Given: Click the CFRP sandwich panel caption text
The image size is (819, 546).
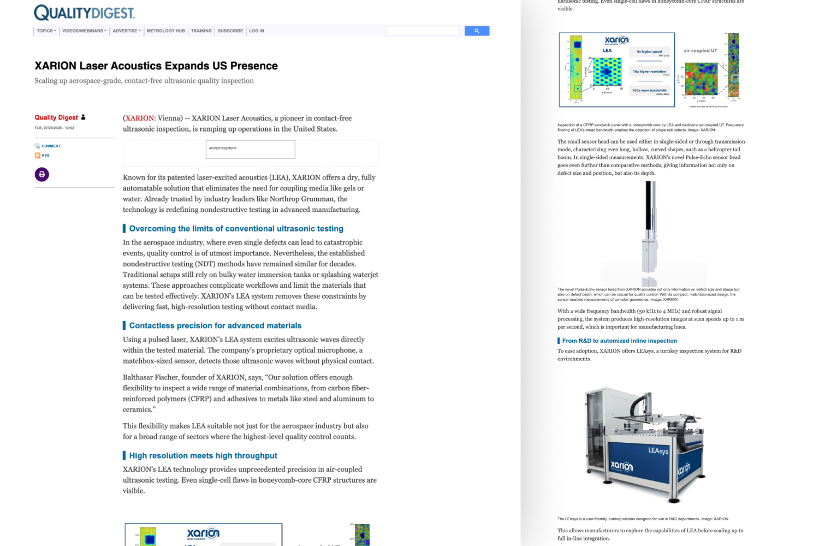Looking at the screenshot, I should tap(651, 128).
